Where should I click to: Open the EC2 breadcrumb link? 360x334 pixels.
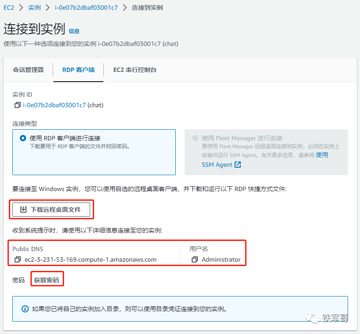(9, 8)
